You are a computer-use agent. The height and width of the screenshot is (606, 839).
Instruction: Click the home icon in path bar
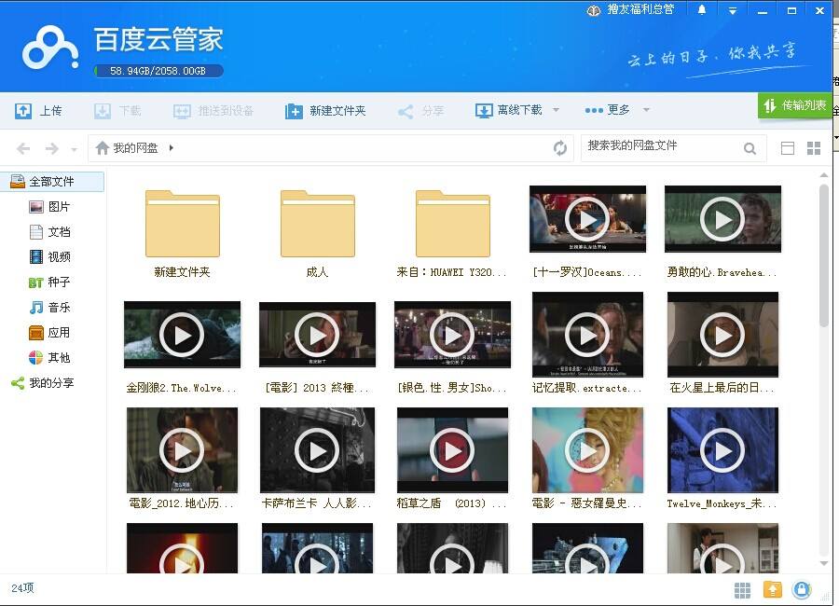[103, 147]
